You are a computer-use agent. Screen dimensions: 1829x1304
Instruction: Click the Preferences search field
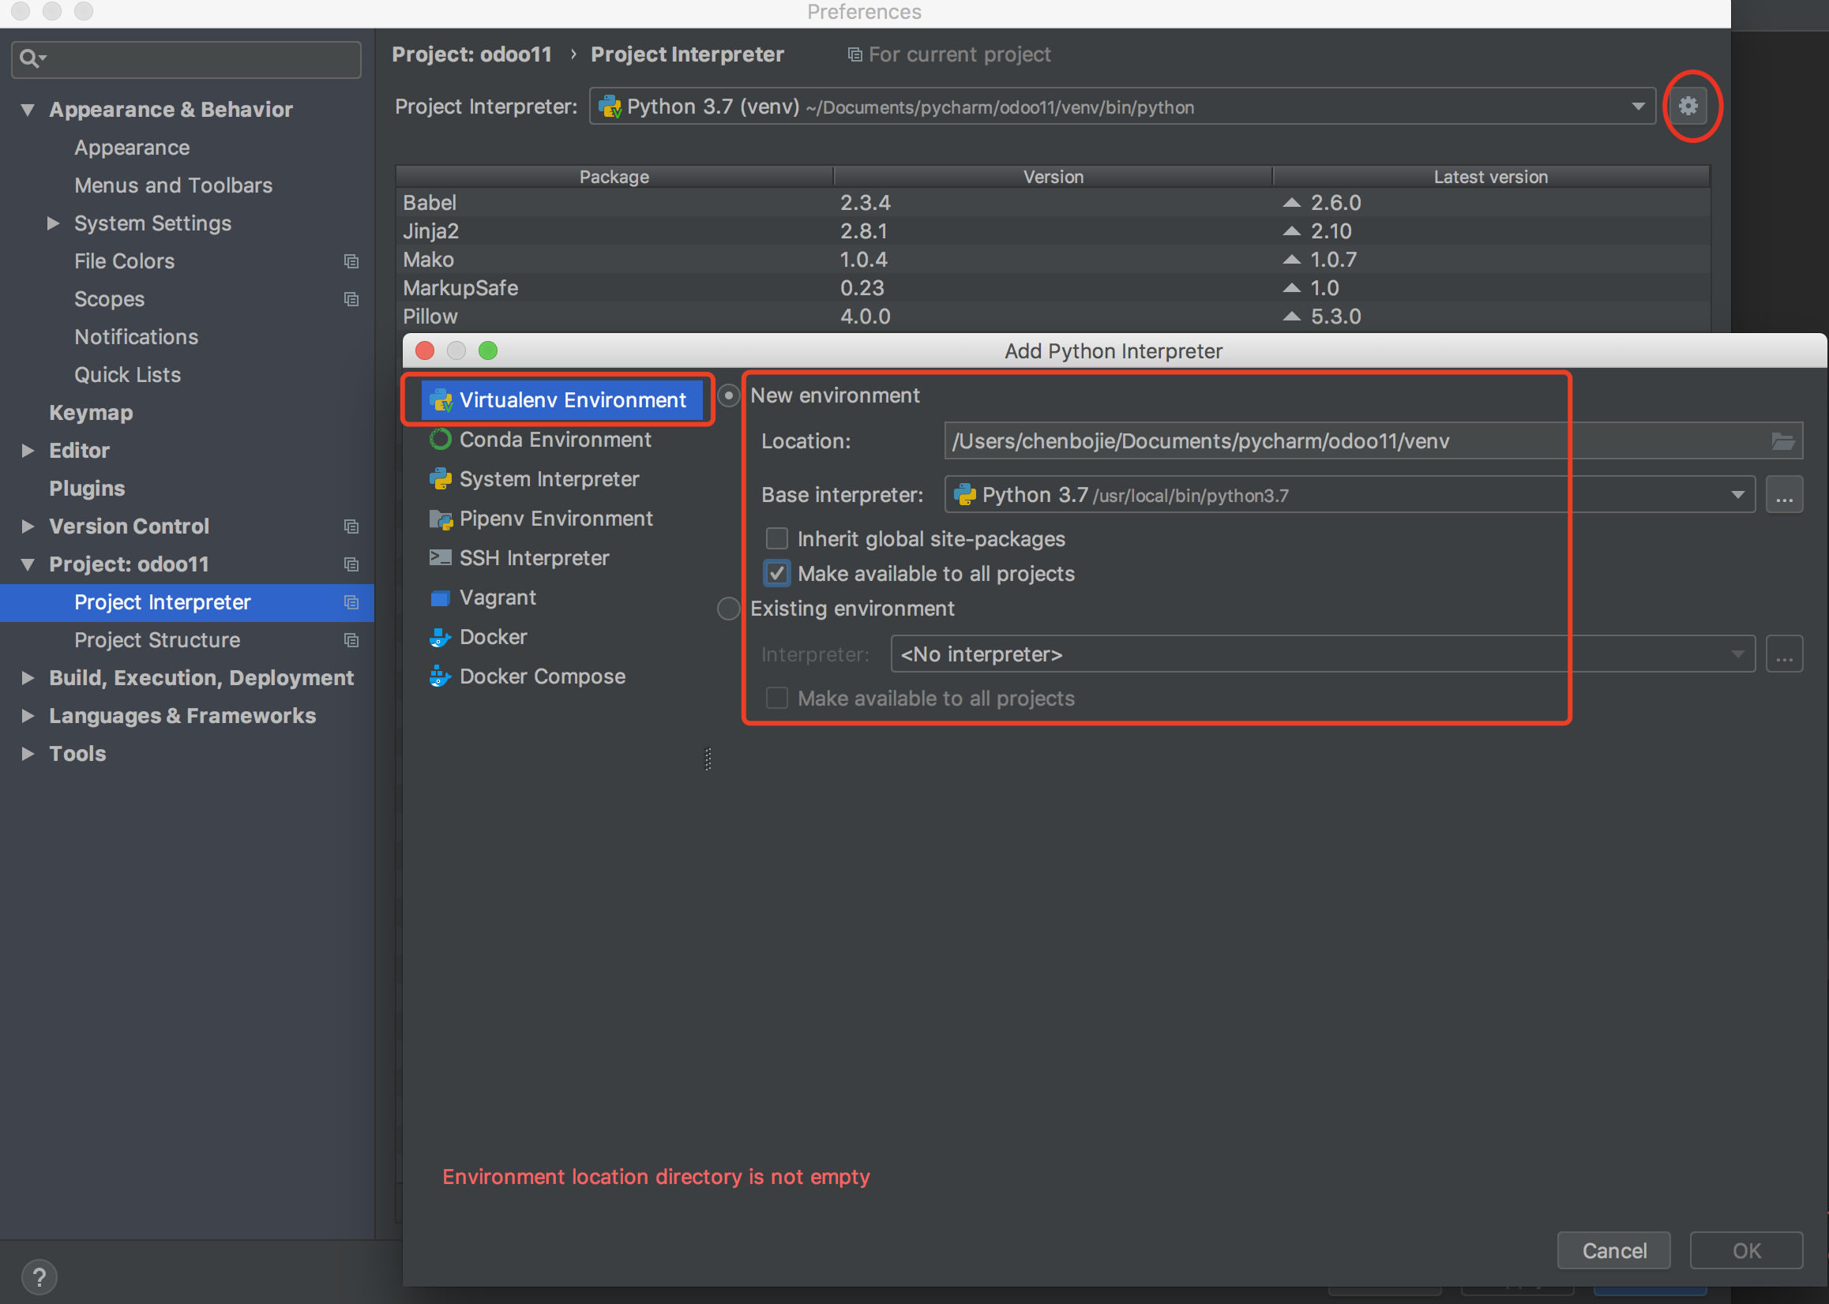(x=186, y=59)
